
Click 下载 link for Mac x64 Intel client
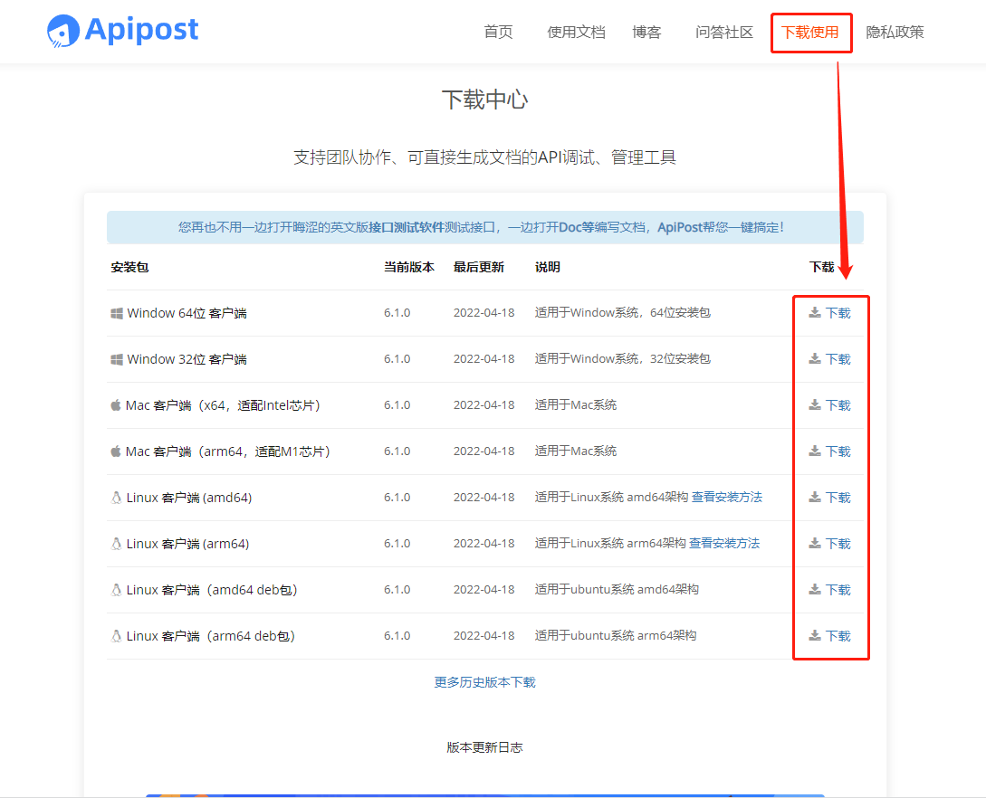click(838, 405)
